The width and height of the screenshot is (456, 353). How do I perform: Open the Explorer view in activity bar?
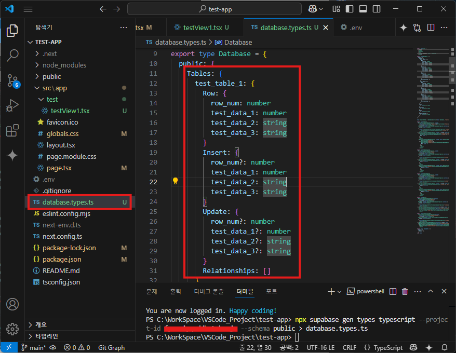(12, 31)
